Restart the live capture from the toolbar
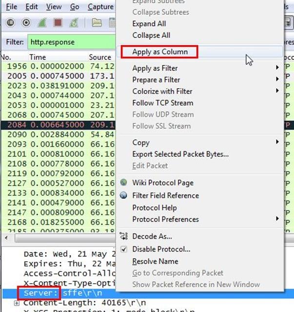 point(75,23)
